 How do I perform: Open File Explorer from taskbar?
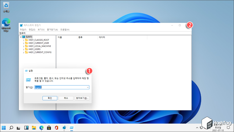[34, 128]
